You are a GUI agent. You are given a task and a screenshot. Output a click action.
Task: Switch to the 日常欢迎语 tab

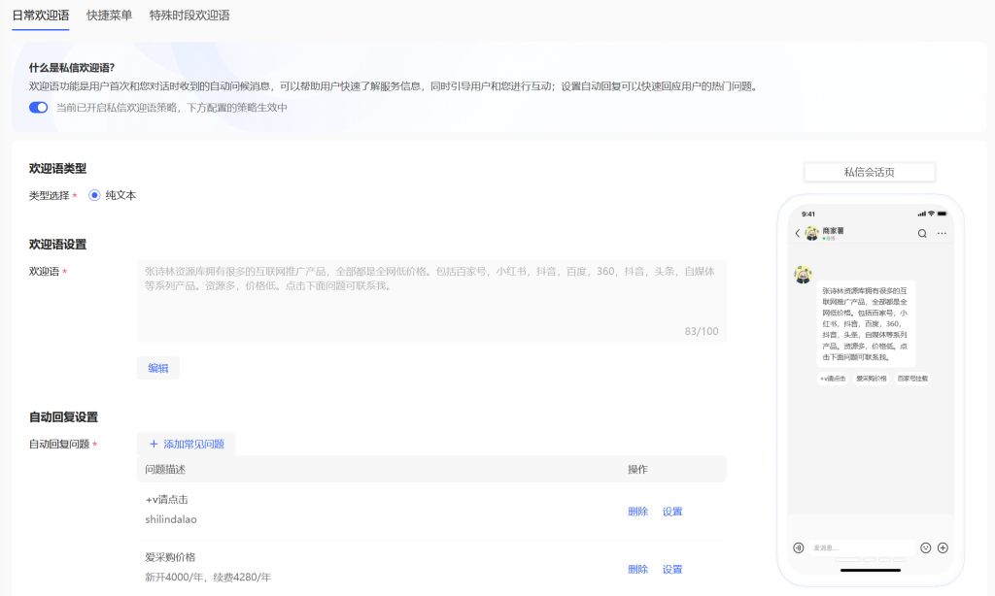pos(41,16)
